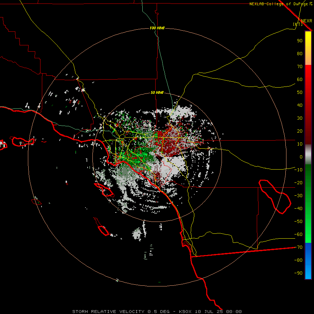Click the 0 value on the velocity scale
The width and height of the screenshot is (314, 314).
coord(301,157)
